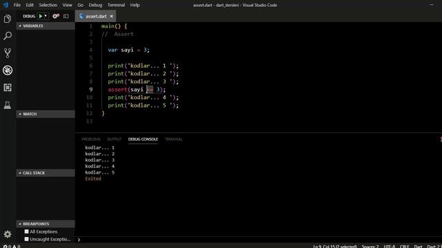Open the Terminal menu
The width and height of the screenshot is (442, 248).
pyautogui.click(x=116, y=5)
